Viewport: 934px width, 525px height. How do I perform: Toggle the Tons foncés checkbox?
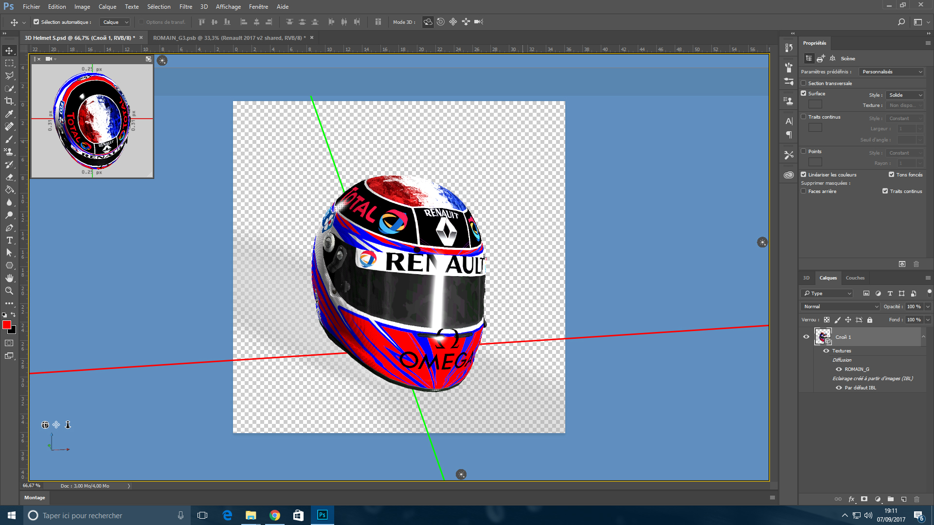[x=892, y=175]
